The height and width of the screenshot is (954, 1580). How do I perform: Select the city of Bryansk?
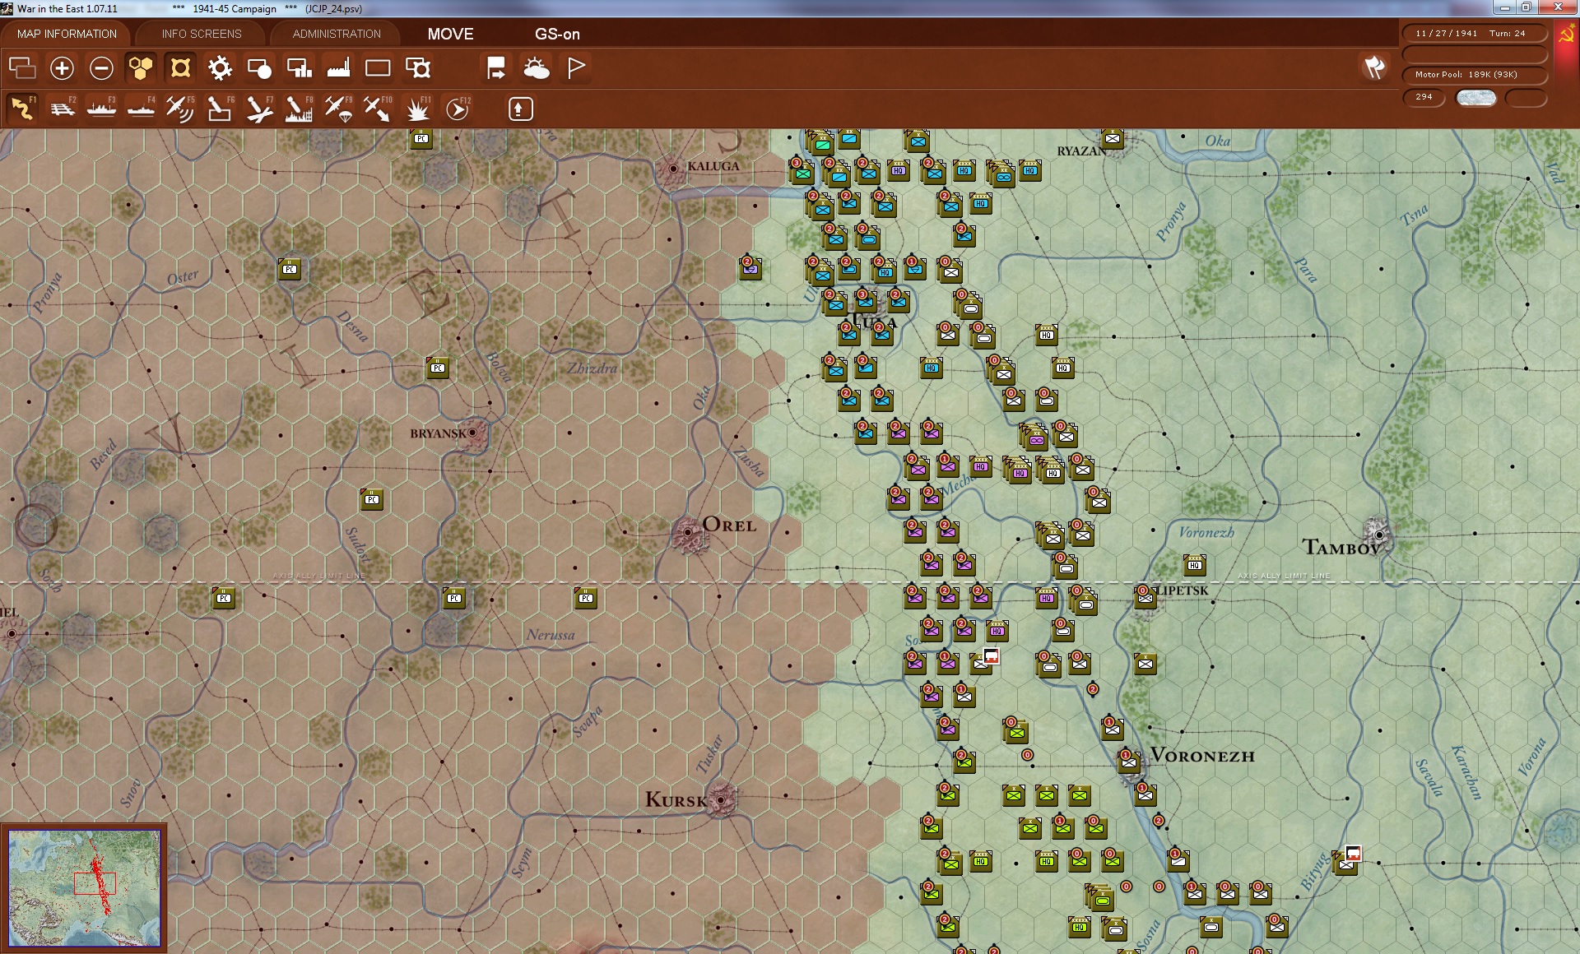(x=473, y=433)
